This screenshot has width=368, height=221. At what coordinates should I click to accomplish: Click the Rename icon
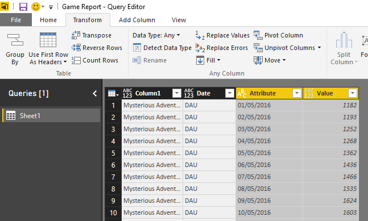[137, 60]
